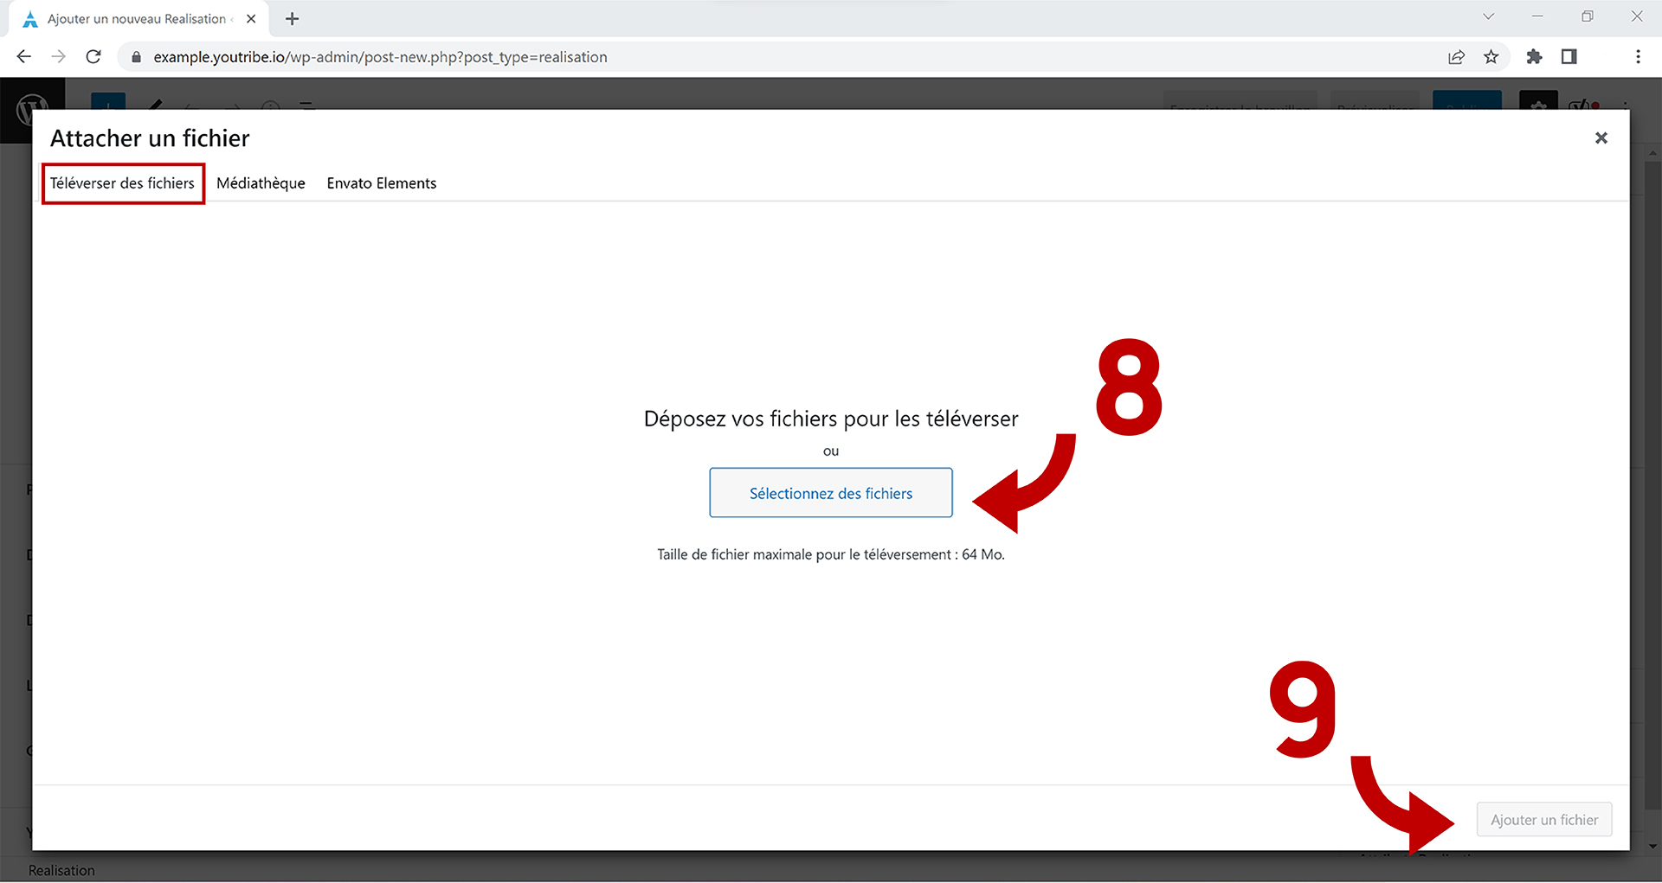Open a new browser tab with plus icon
This screenshot has width=1662, height=883.
292,19
